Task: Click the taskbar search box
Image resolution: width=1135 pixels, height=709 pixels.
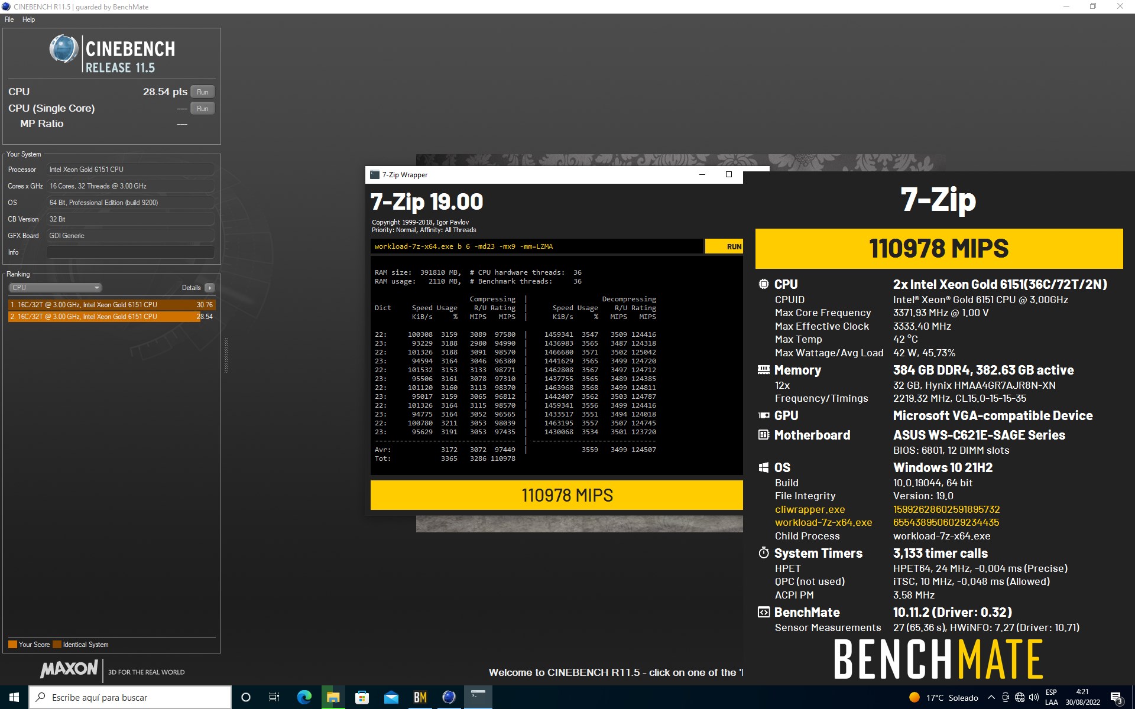Action: (130, 697)
